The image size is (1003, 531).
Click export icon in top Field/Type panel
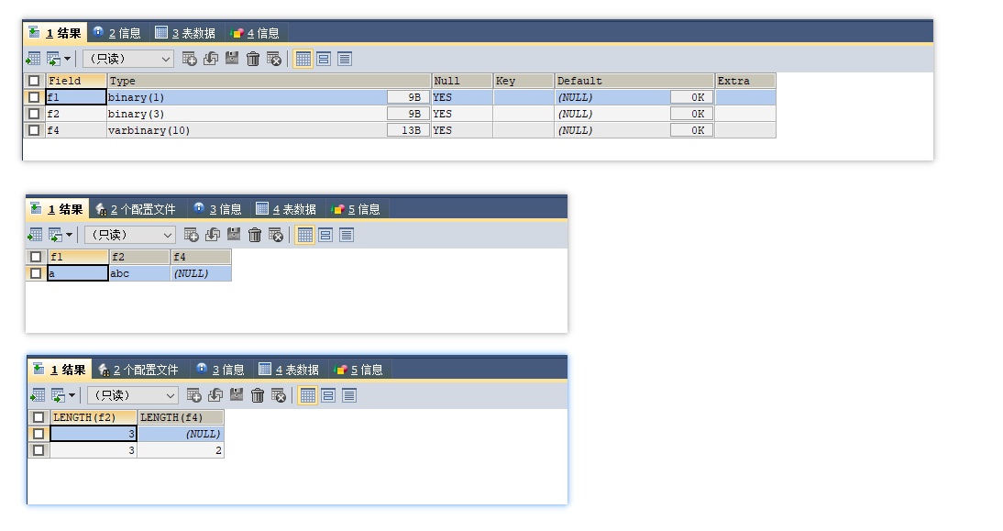coord(33,59)
